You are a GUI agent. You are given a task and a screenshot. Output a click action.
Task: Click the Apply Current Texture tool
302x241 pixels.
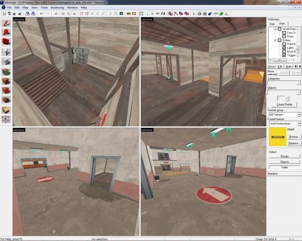6,81
